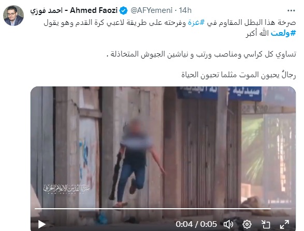Viewport: 304px width, 231px height.
Task: Click the video frame showing the running man
Action: coord(163,148)
